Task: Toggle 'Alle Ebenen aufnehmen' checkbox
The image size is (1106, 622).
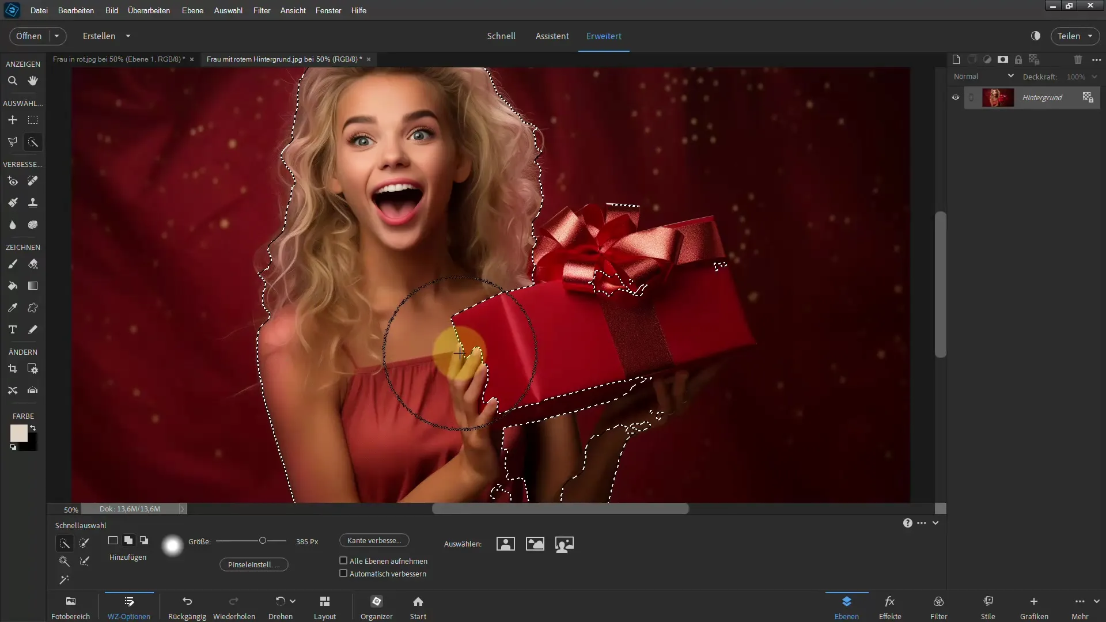Action: pos(343,560)
